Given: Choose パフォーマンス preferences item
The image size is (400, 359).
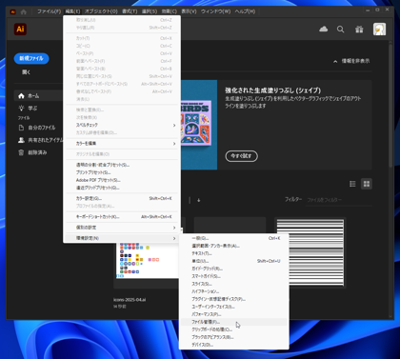Looking at the screenshot, I should (234, 314).
